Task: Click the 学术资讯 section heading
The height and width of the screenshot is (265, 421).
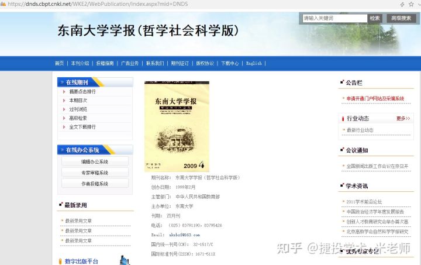Action: click(357, 186)
